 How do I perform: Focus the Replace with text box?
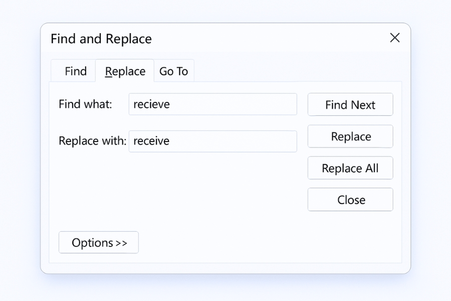click(212, 141)
